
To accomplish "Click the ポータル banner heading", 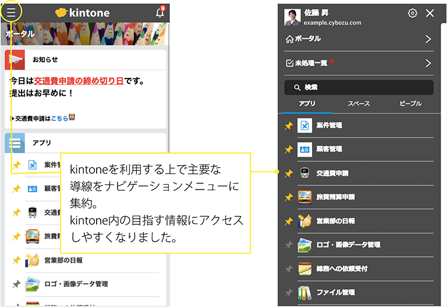I will click(20, 34).
